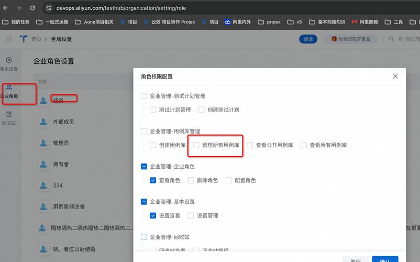Toggle the 企业管理-用例库管理 group checkbox

coord(144,132)
